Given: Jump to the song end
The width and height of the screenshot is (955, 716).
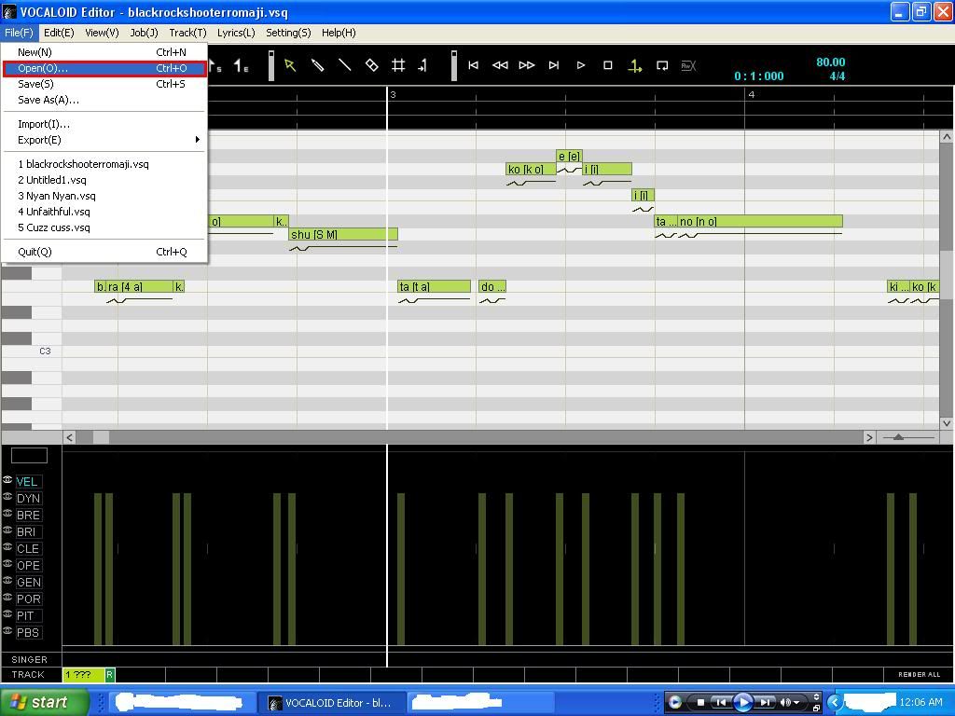Looking at the screenshot, I should [x=554, y=65].
